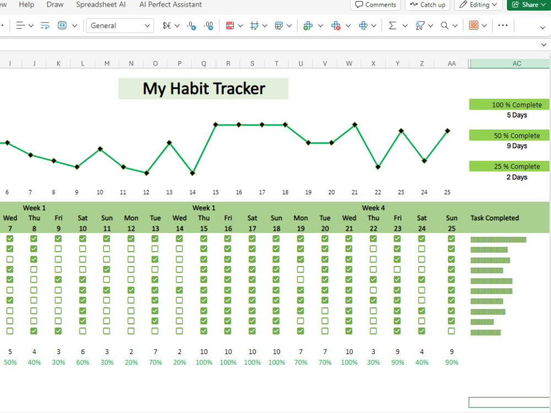This screenshot has width=551, height=413.
Task: Click the Decrease Decimal icon
Action: point(192,26)
